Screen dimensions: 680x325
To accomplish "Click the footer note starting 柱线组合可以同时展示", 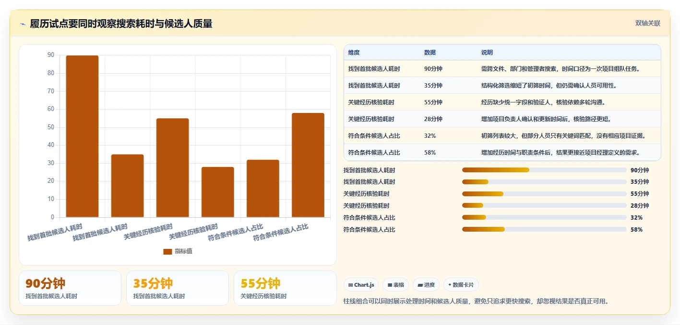I will pyautogui.click(x=476, y=301).
